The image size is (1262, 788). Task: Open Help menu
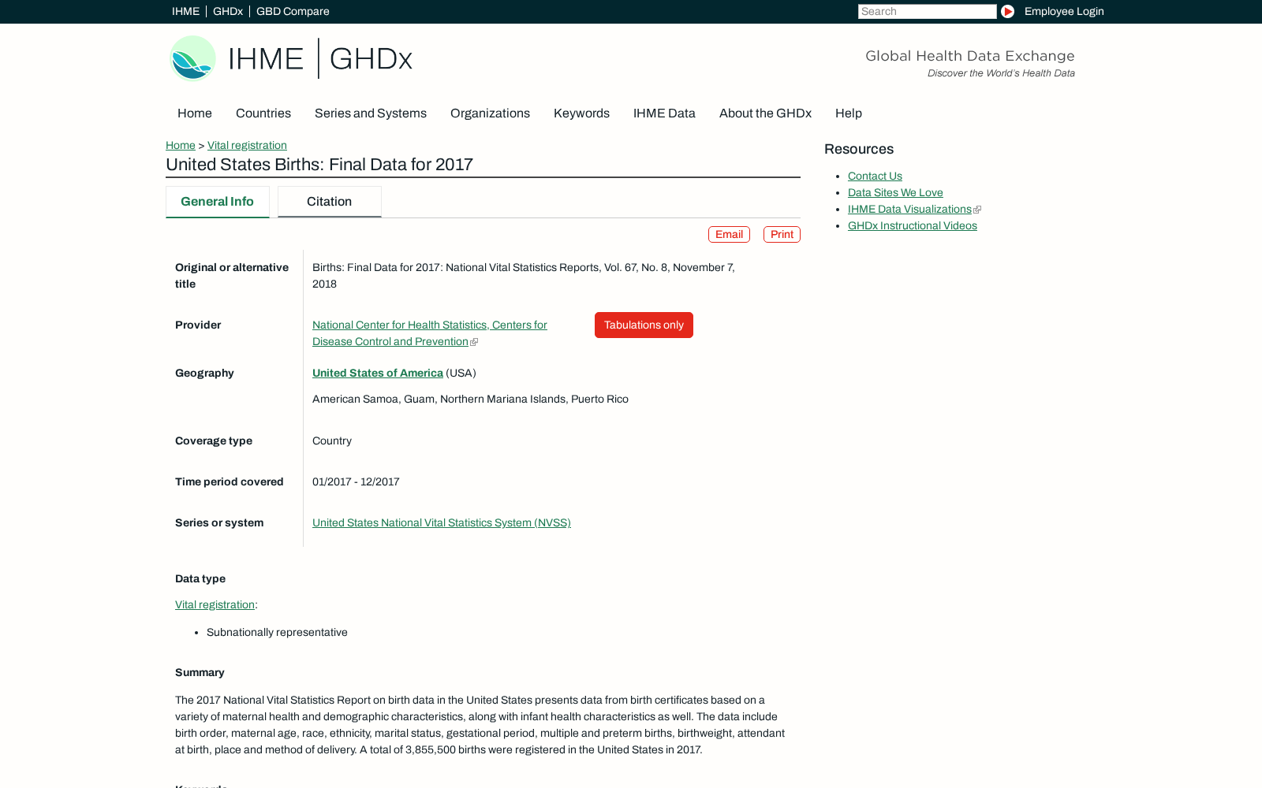pyautogui.click(x=849, y=113)
